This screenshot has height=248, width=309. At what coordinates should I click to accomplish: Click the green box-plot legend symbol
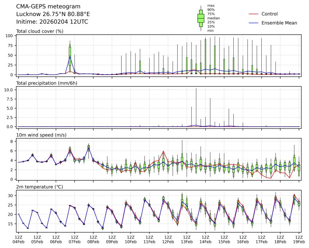point(201,18)
